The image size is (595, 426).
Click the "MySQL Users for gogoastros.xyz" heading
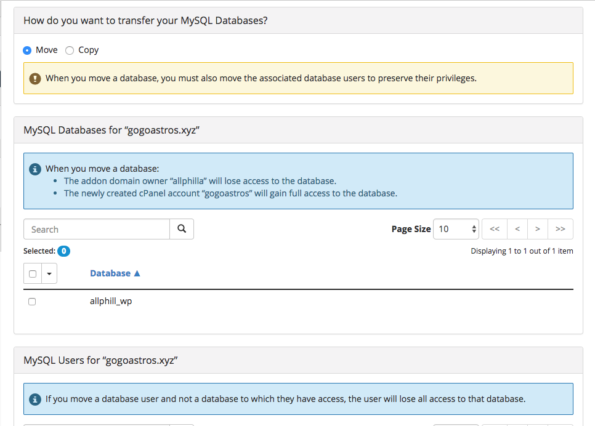pyautogui.click(x=100, y=360)
